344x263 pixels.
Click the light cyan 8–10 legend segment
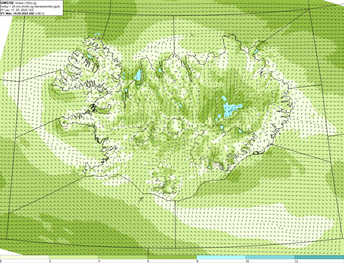pos(221,257)
